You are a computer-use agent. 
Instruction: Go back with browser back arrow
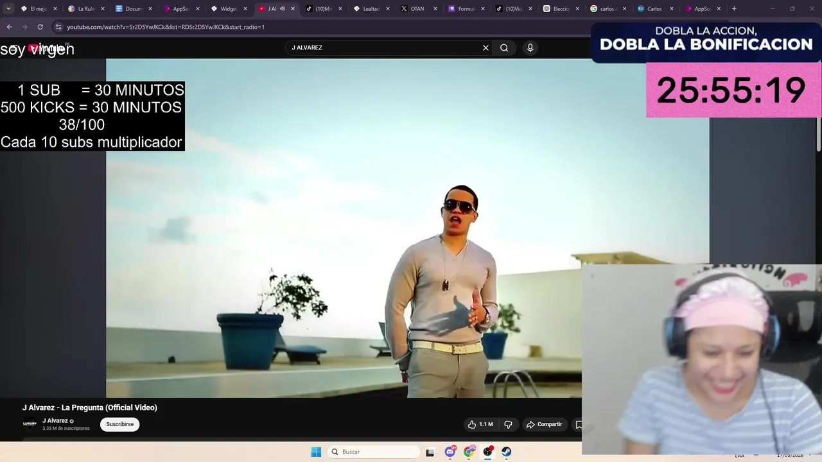tap(9, 27)
